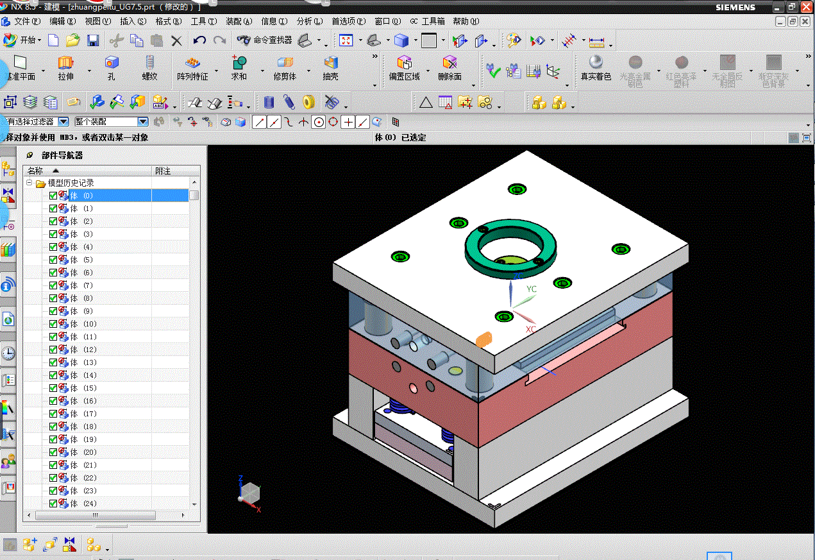Click the Delete Face (删除面) icon
This screenshot has width=815, height=560.
[450, 63]
